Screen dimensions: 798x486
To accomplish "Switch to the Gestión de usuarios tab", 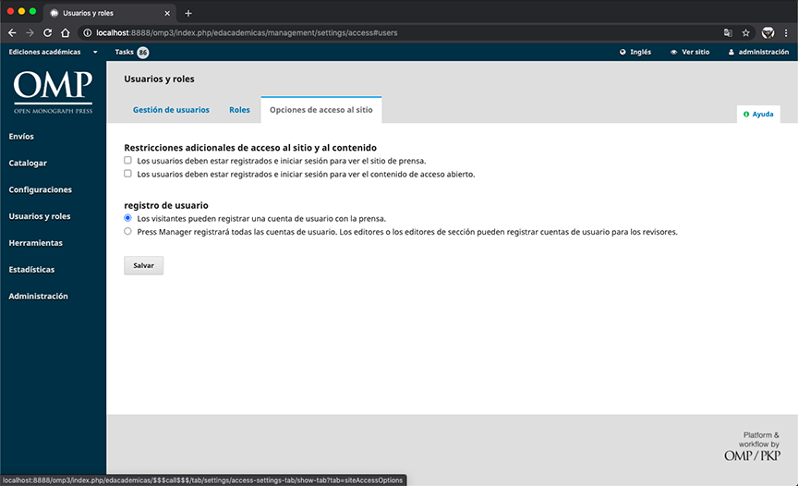I will [x=171, y=110].
